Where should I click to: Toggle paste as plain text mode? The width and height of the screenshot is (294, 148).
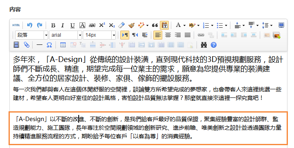(164, 25)
